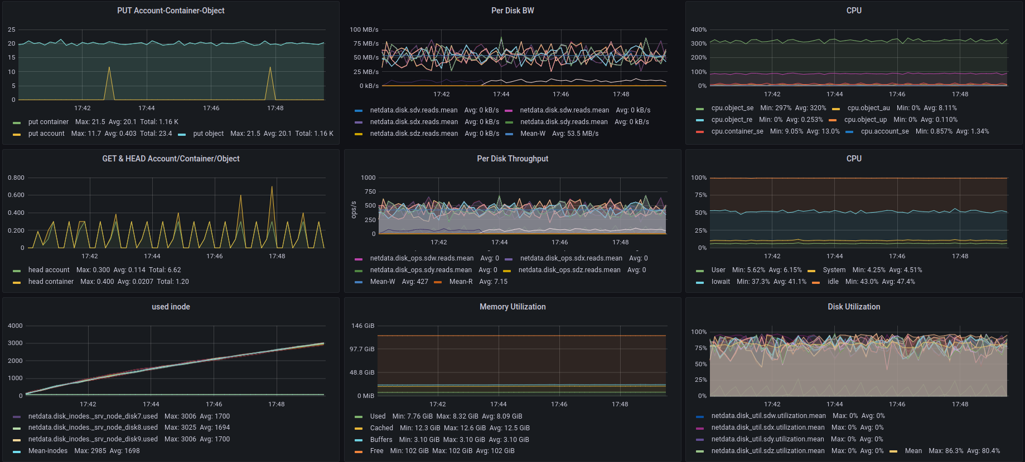Viewport: 1025px width, 462px height.
Task: Click the Free memory legend color marker
Action: point(359,451)
